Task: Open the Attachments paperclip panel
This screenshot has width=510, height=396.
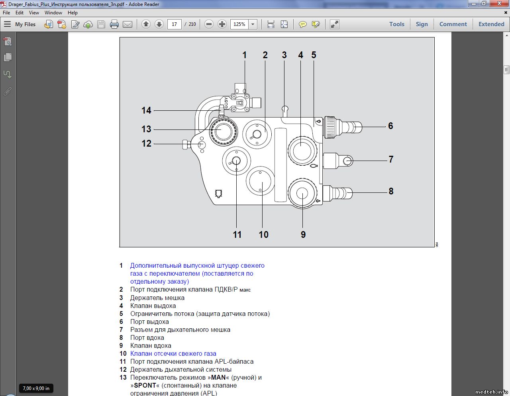Action: (8, 92)
